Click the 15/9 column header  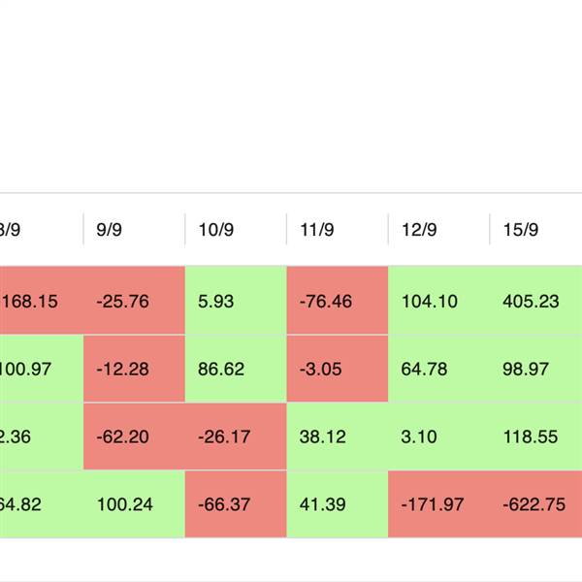[x=521, y=230]
